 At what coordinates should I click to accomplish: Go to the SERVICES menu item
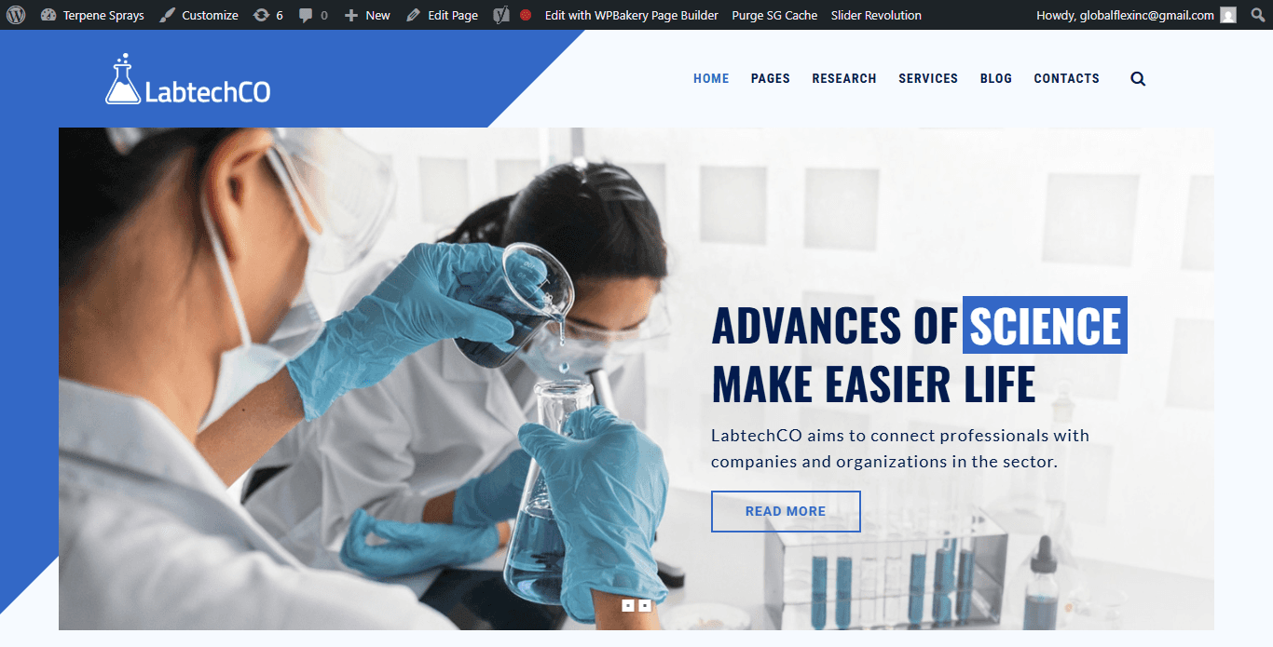pos(928,78)
